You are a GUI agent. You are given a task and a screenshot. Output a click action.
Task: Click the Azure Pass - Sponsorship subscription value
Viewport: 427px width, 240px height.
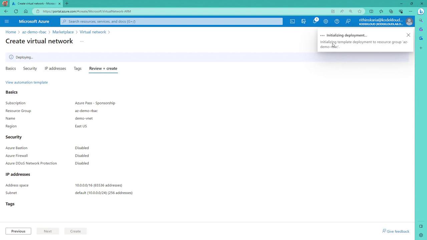(x=95, y=103)
